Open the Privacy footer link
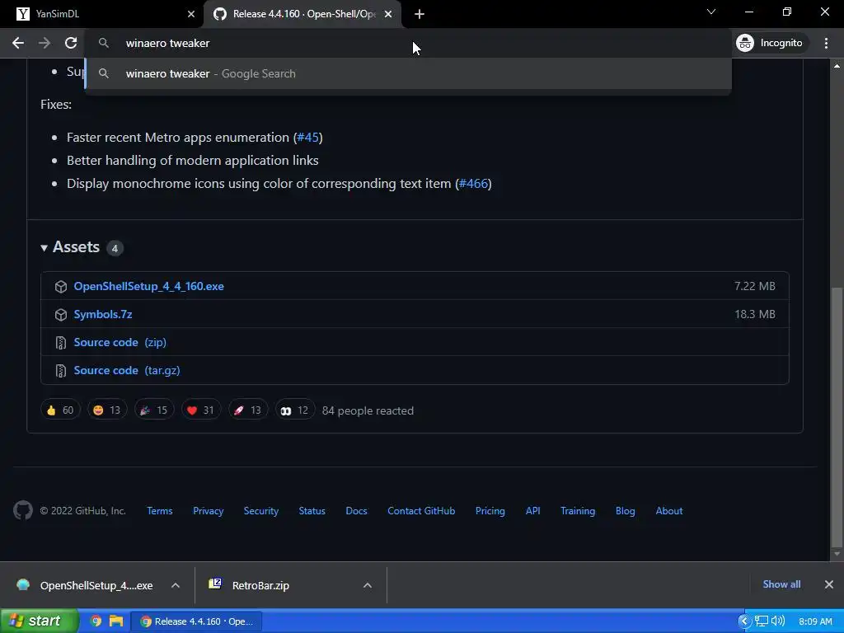This screenshot has width=844, height=633. click(209, 511)
